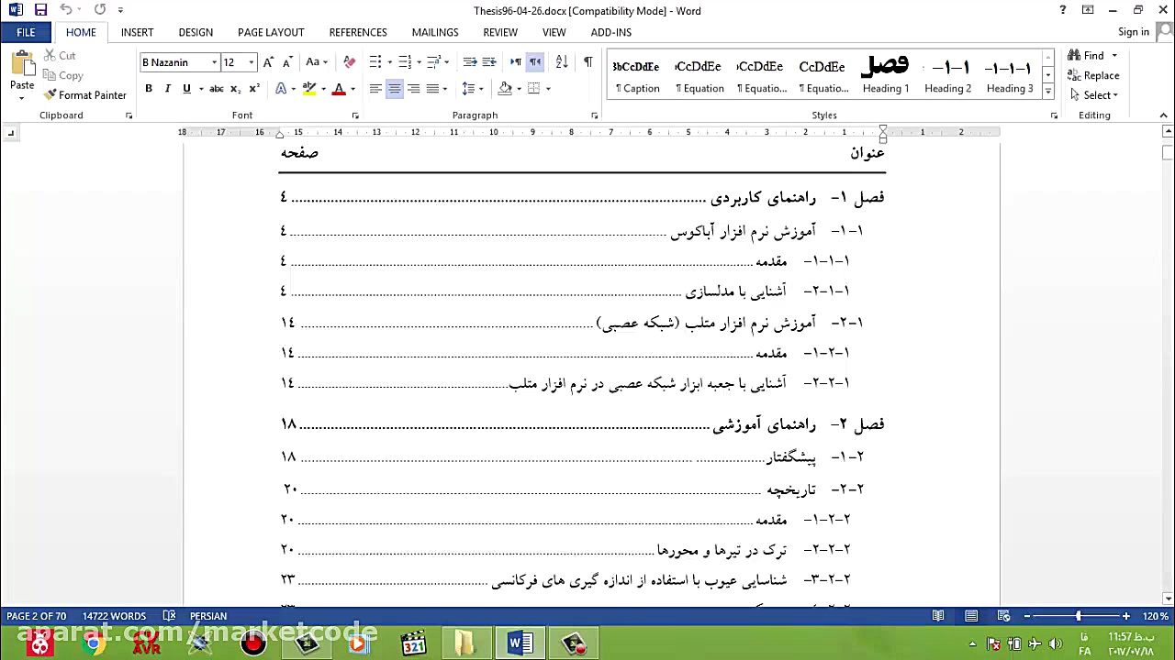Open the FILE menu
This screenshot has width=1175, height=660.
(x=26, y=32)
